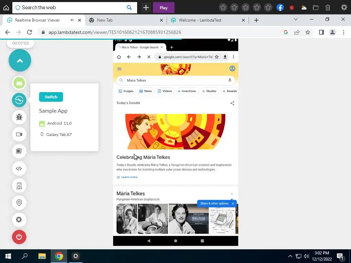Toggle the Chrome side panel
The height and width of the screenshot is (263, 351).
click(322, 32)
